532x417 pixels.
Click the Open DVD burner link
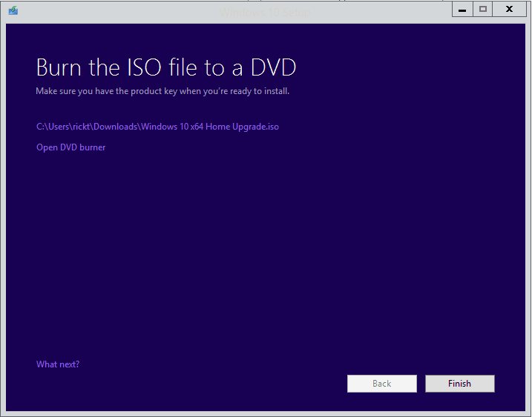pos(71,147)
